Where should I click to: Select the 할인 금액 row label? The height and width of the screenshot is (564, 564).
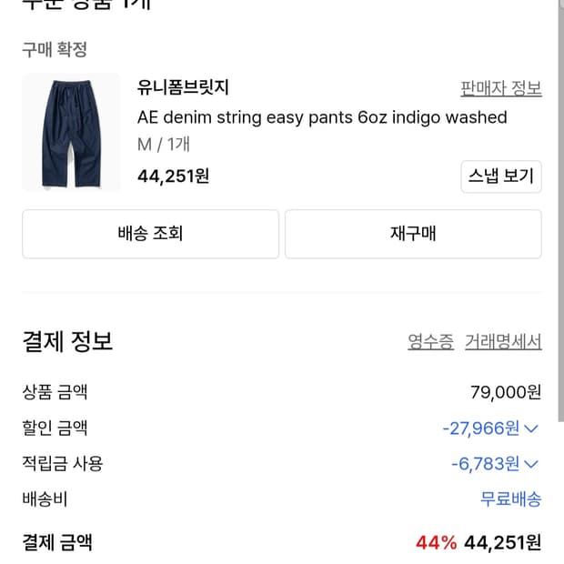(55, 428)
